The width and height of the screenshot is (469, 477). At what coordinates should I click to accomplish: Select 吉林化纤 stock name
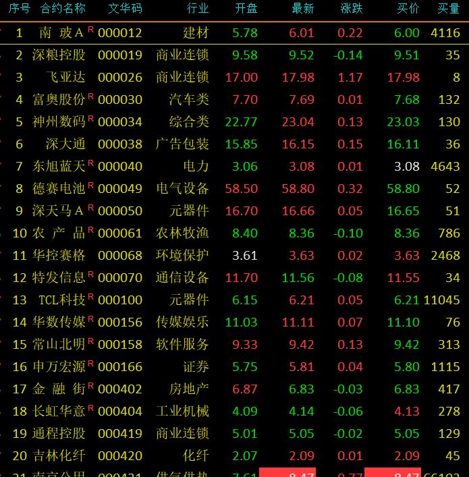59,455
